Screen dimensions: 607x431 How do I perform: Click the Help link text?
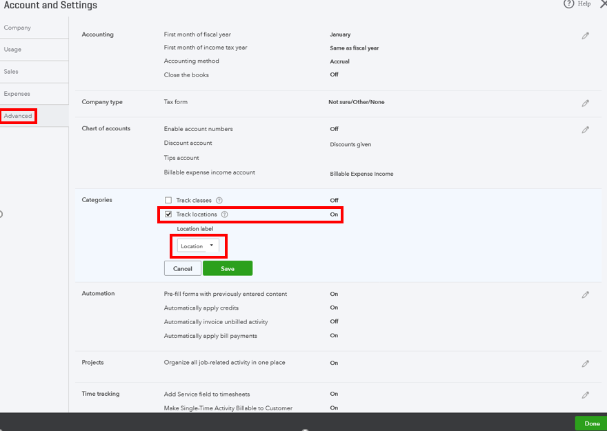pyautogui.click(x=584, y=4)
